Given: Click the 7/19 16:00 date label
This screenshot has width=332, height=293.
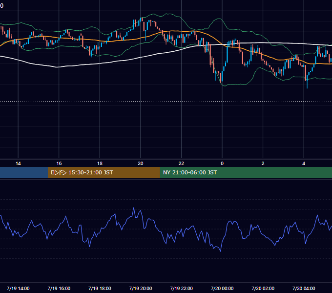Looking at the screenshot, I should pos(59,288).
